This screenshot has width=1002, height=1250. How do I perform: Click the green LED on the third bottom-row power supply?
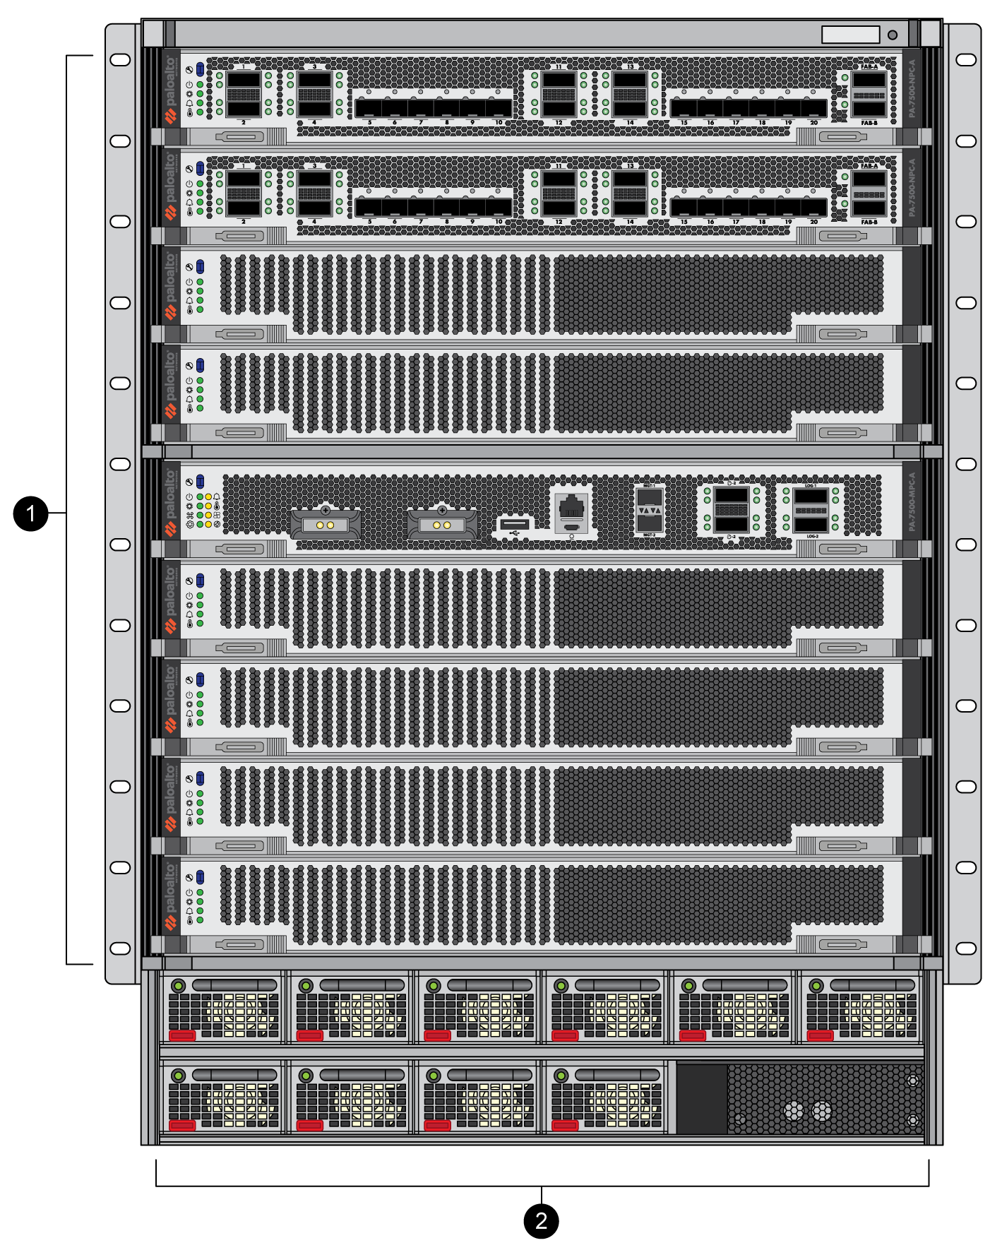(434, 1076)
